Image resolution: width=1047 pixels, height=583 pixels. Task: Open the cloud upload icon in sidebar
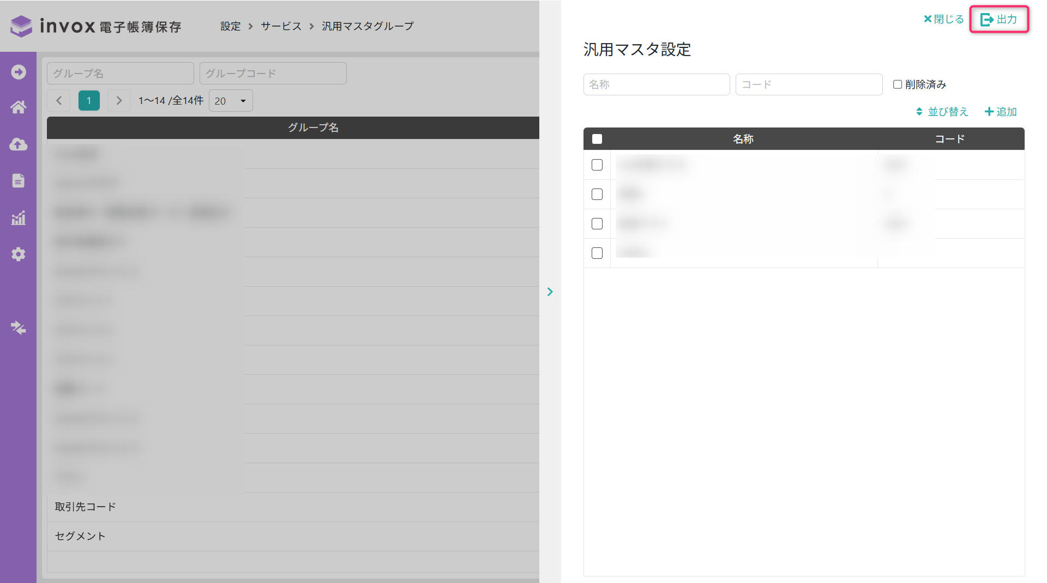pos(19,144)
